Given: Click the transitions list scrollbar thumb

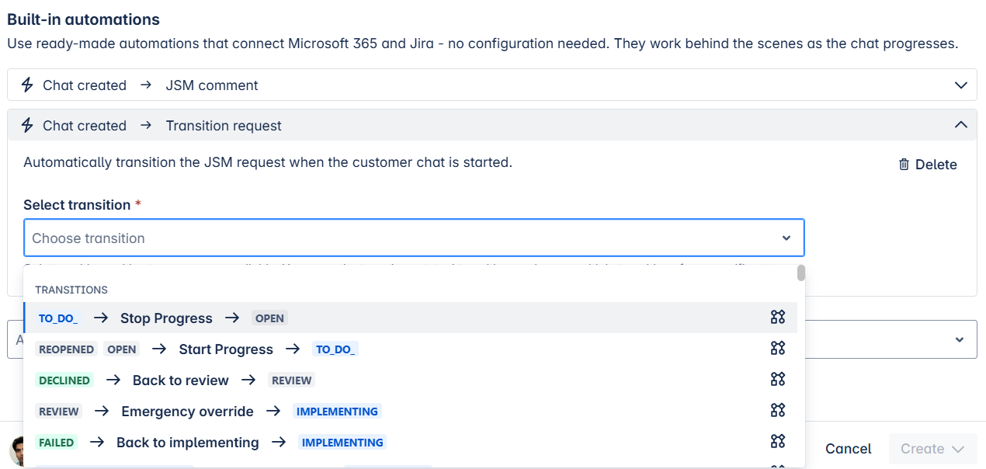Looking at the screenshot, I should (x=800, y=273).
